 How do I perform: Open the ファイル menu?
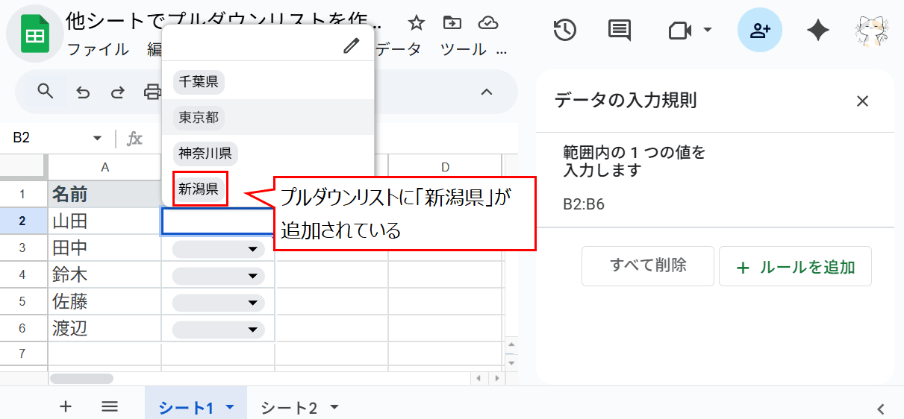(x=97, y=50)
